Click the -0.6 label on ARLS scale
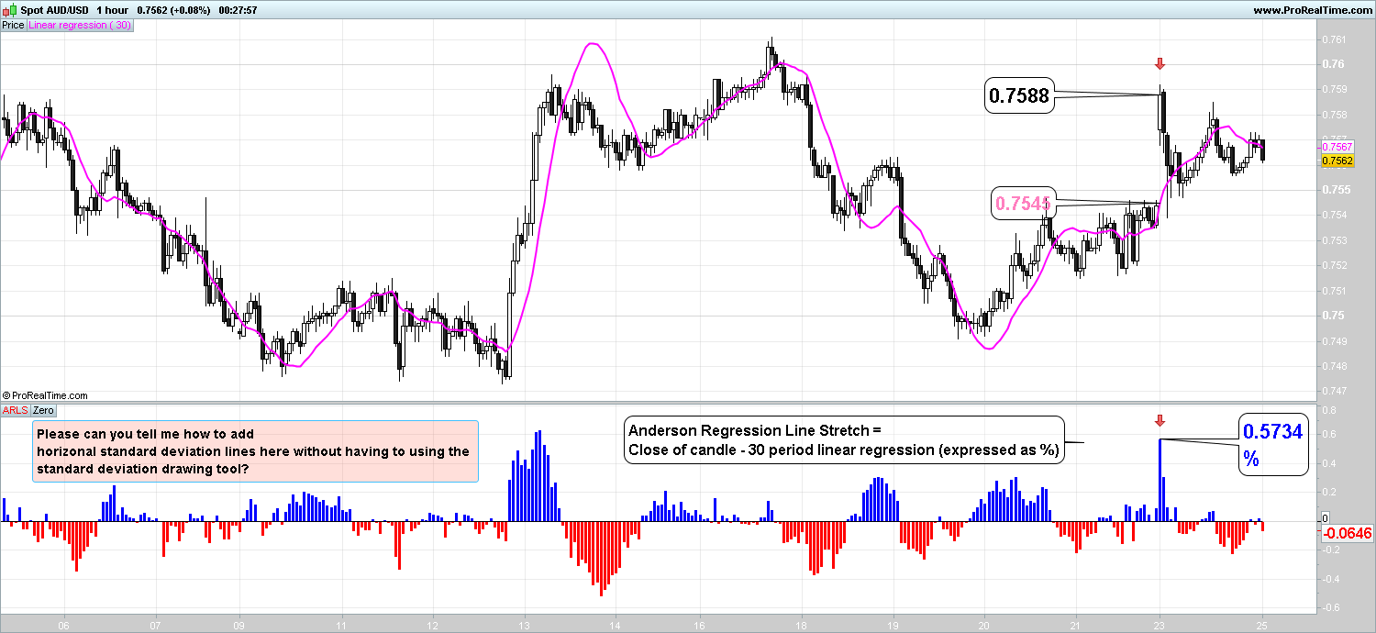 click(x=1330, y=607)
